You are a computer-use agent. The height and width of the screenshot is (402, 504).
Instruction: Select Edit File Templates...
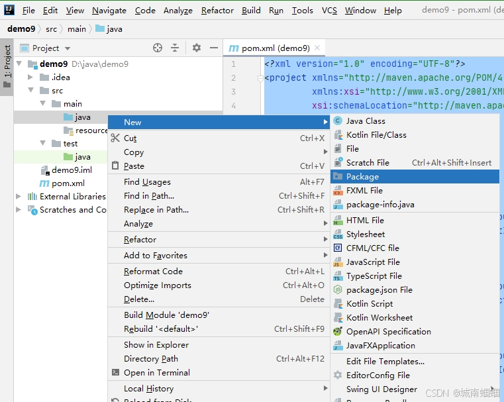[x=415, y=361]
